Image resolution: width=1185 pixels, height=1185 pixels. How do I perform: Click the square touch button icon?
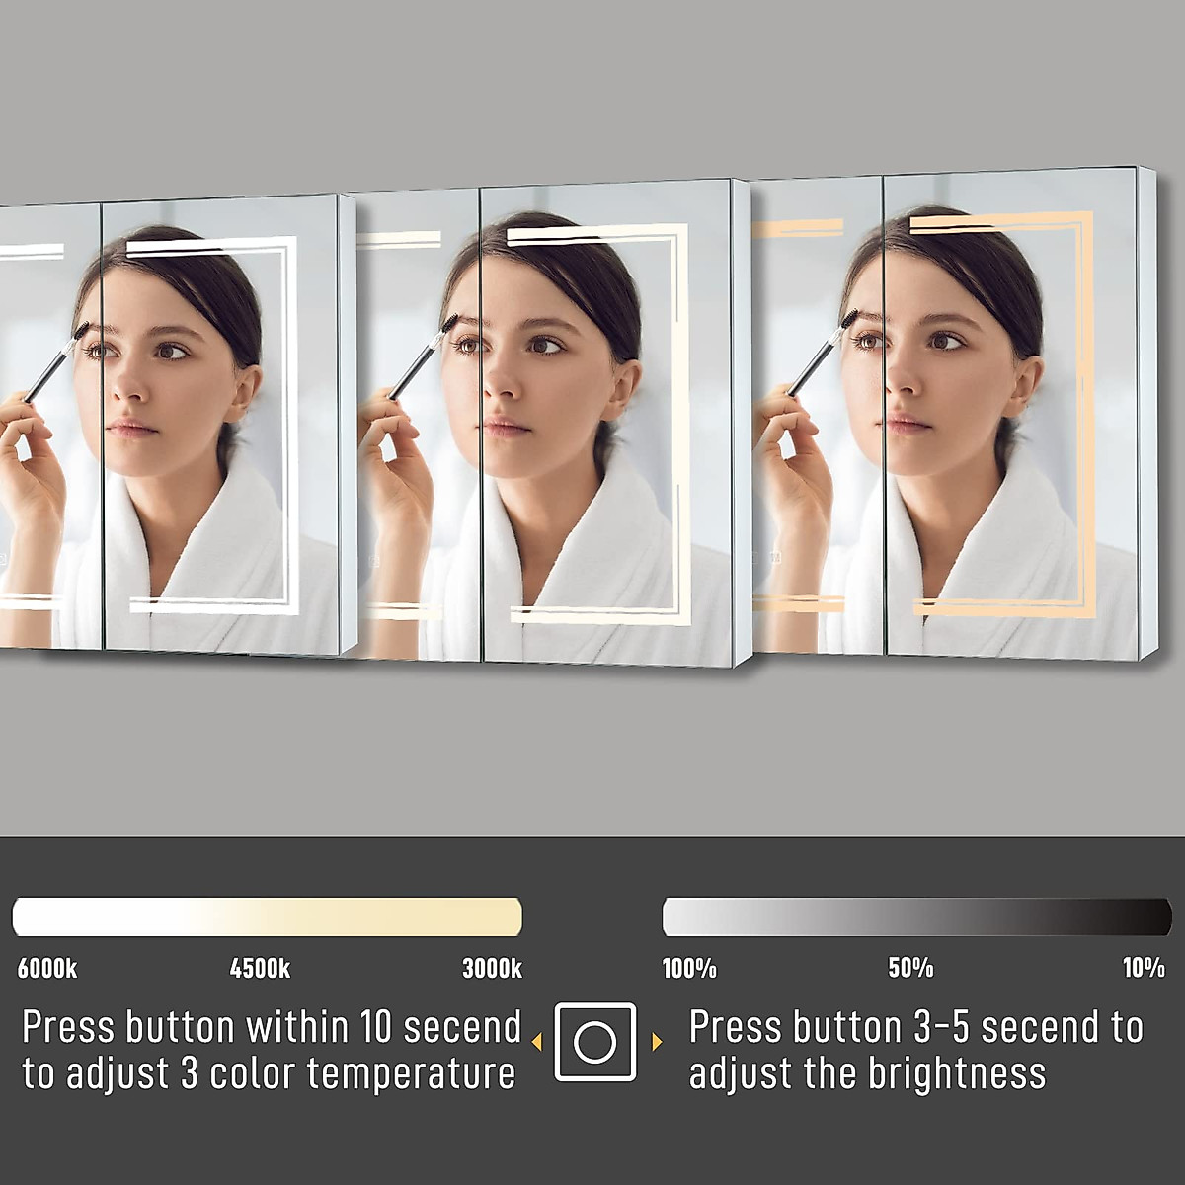point(595,1042)
